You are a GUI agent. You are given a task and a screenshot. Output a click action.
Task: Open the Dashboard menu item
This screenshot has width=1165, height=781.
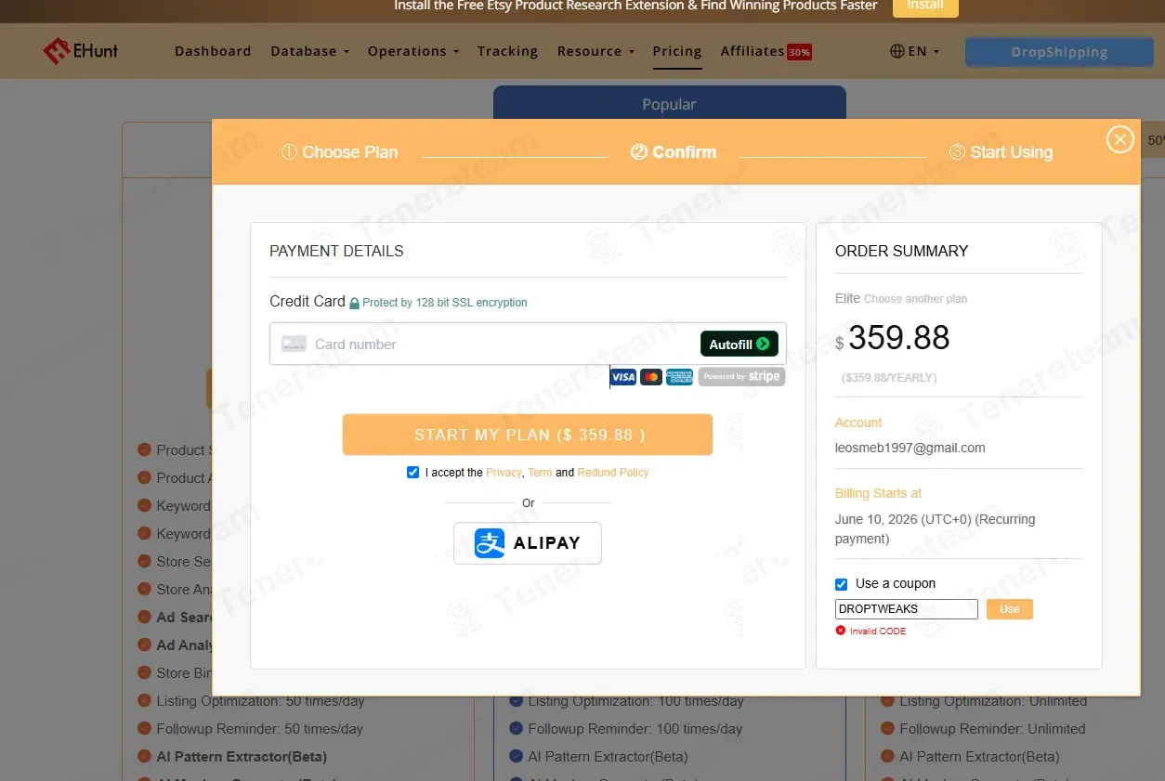tap(213, 51)
